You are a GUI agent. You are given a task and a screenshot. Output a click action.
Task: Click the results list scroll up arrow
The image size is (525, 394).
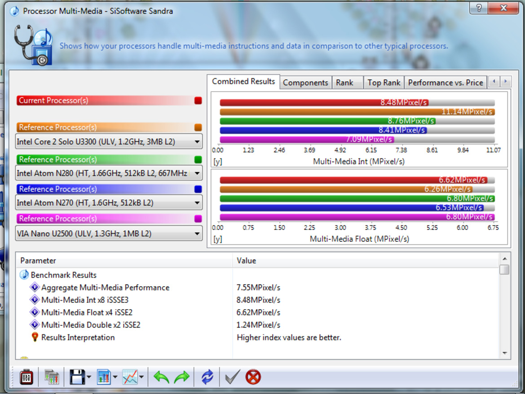pyautogui.click(x=505, y=259)
